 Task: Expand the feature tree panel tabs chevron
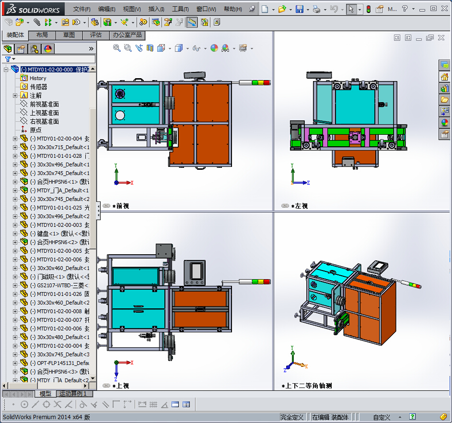(x=91, y=49)
